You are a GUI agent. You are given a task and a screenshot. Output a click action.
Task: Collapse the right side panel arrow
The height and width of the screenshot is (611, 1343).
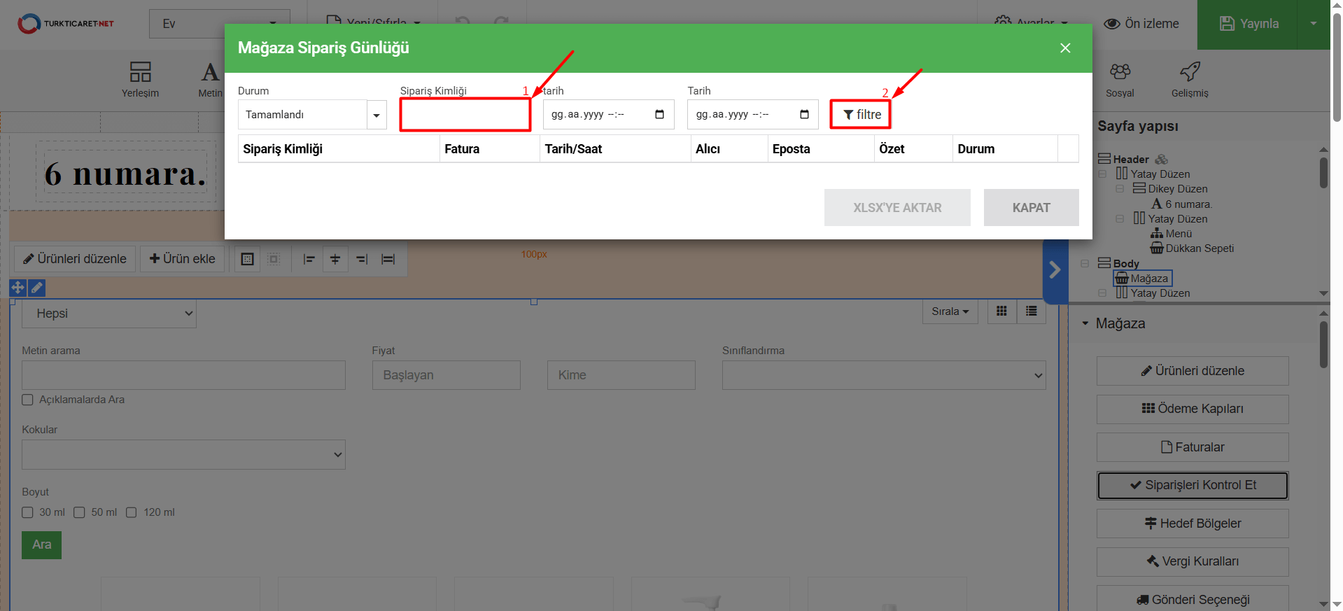pos(1055,269)
